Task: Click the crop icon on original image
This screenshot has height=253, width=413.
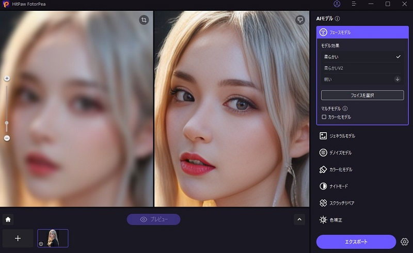Action: point(144,20)
